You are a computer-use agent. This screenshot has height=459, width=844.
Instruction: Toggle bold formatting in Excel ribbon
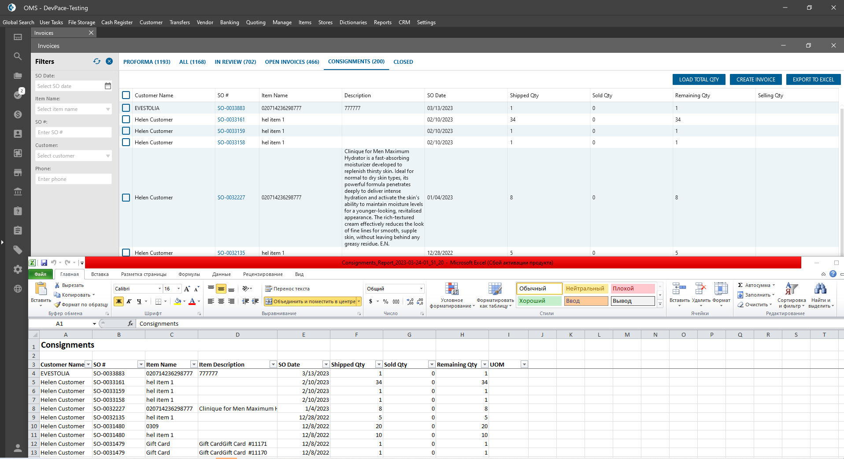coord(118,301)
